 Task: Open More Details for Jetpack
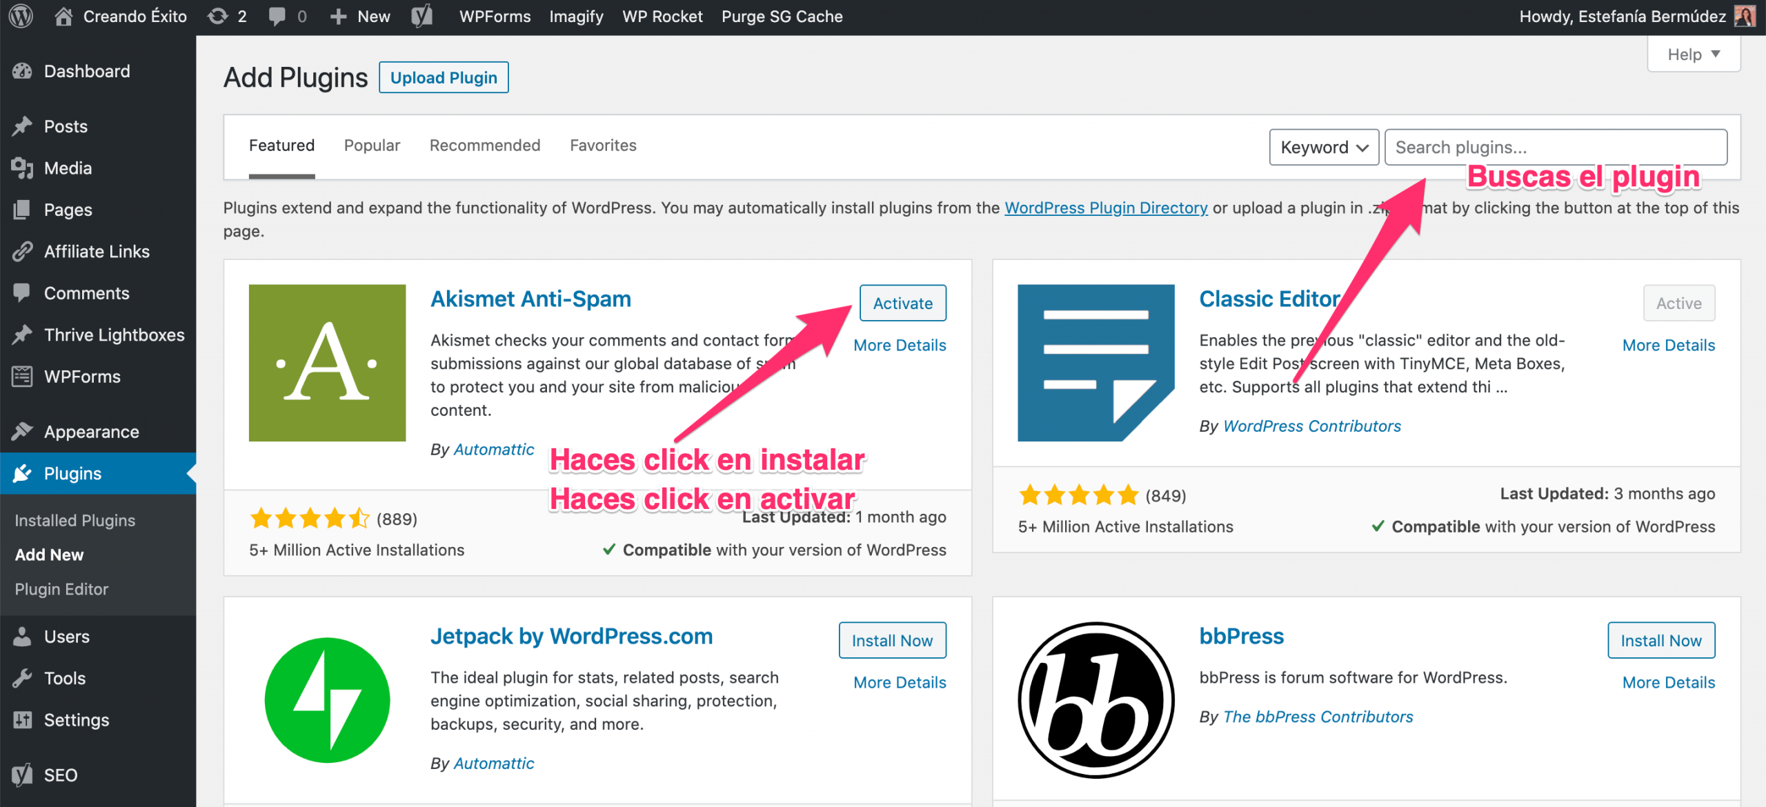click(900, 682)
